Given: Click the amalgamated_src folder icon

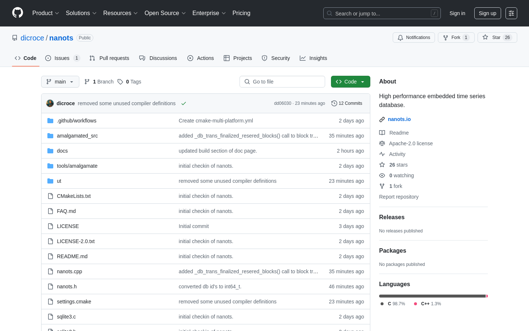Looking at the screenshot, I should click(x=50, y=136).
